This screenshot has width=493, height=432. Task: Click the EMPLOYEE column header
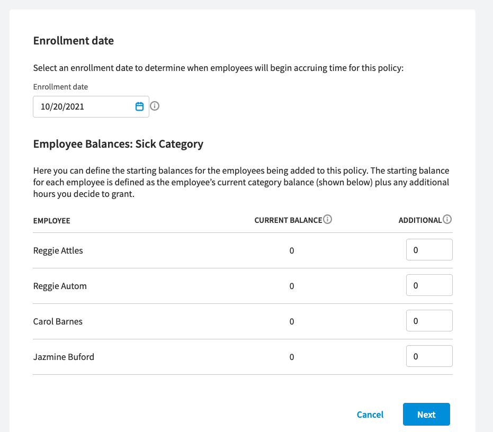point(51,221)
